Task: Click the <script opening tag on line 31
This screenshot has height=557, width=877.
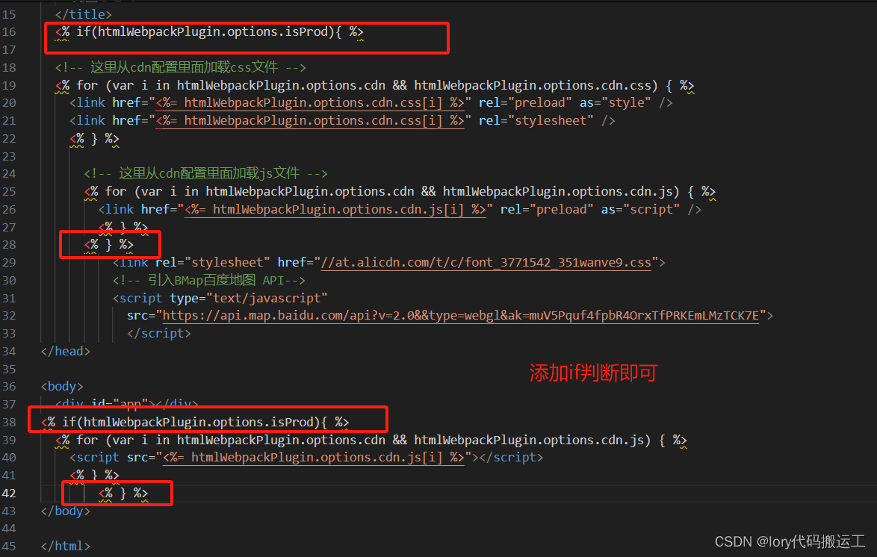Action: point(137,298)
